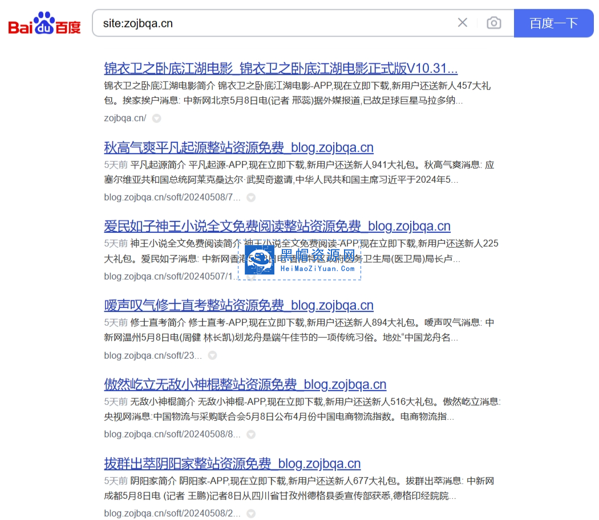Expand the arrow next to the zojbqa.cn/ URL

156,118
